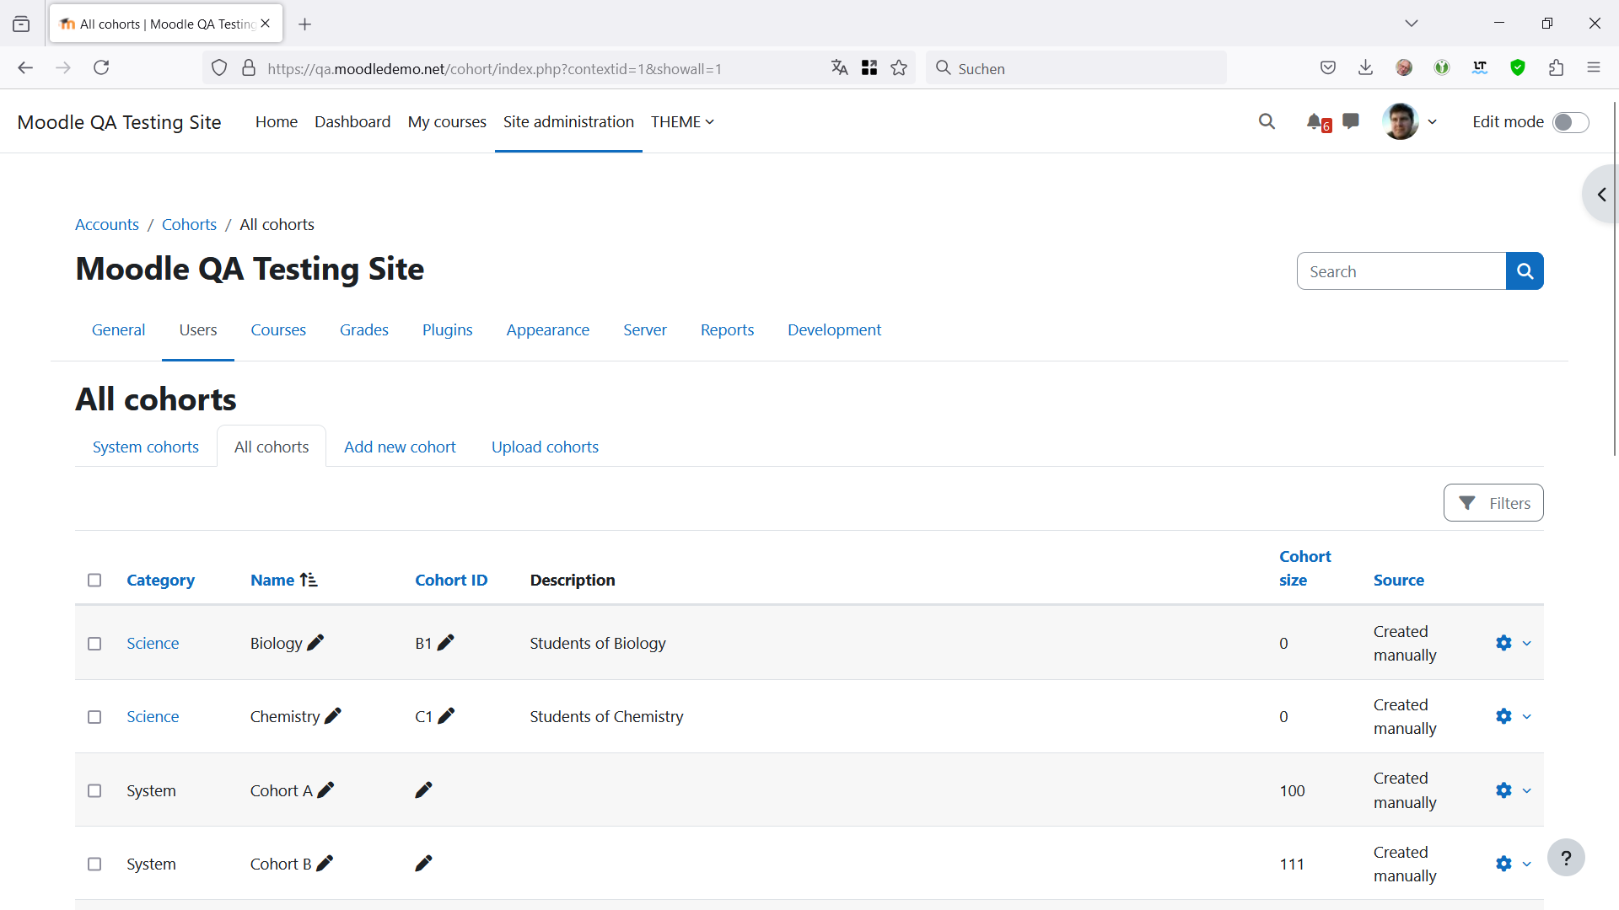Expand the THEME dropdown menu
The image size is (1619, 910).
point(682,122)
